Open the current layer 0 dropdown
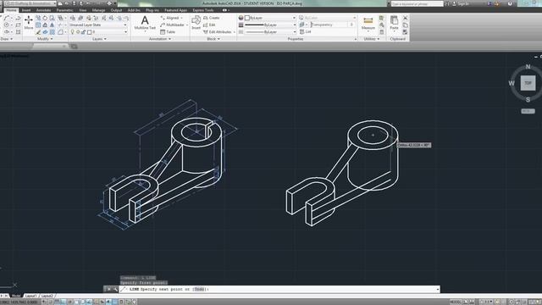542x305 pixels. 109,32
